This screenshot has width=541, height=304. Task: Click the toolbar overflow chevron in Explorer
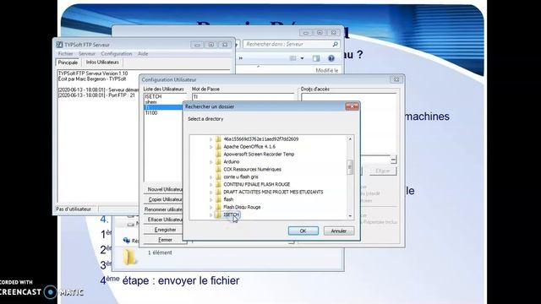tap(240, 58)
